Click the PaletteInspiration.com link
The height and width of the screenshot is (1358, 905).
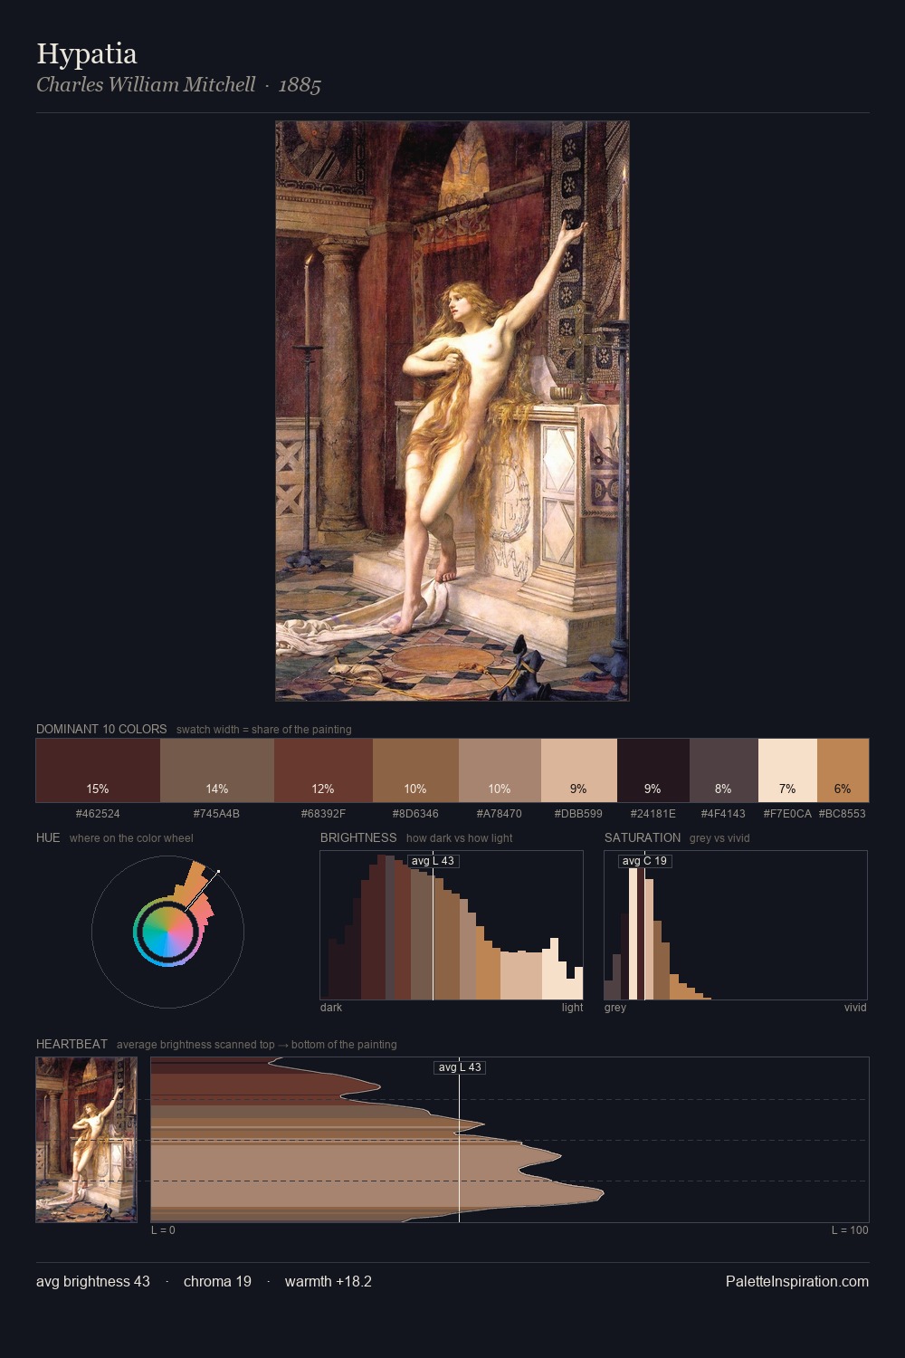[x=797, y=1281]
